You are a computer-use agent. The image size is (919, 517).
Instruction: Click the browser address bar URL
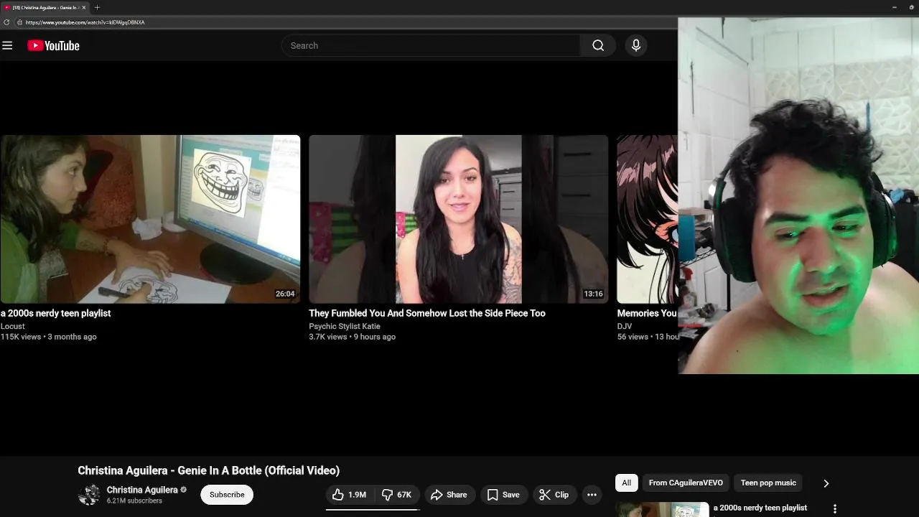click(x=85, y=22)
